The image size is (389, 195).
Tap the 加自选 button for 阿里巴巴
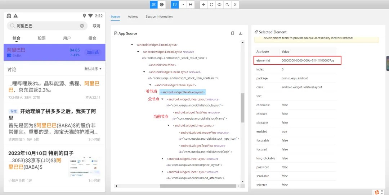point(93,52)
